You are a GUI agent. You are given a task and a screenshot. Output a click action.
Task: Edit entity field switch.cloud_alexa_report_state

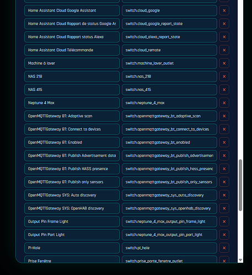[x=169, y=37]
